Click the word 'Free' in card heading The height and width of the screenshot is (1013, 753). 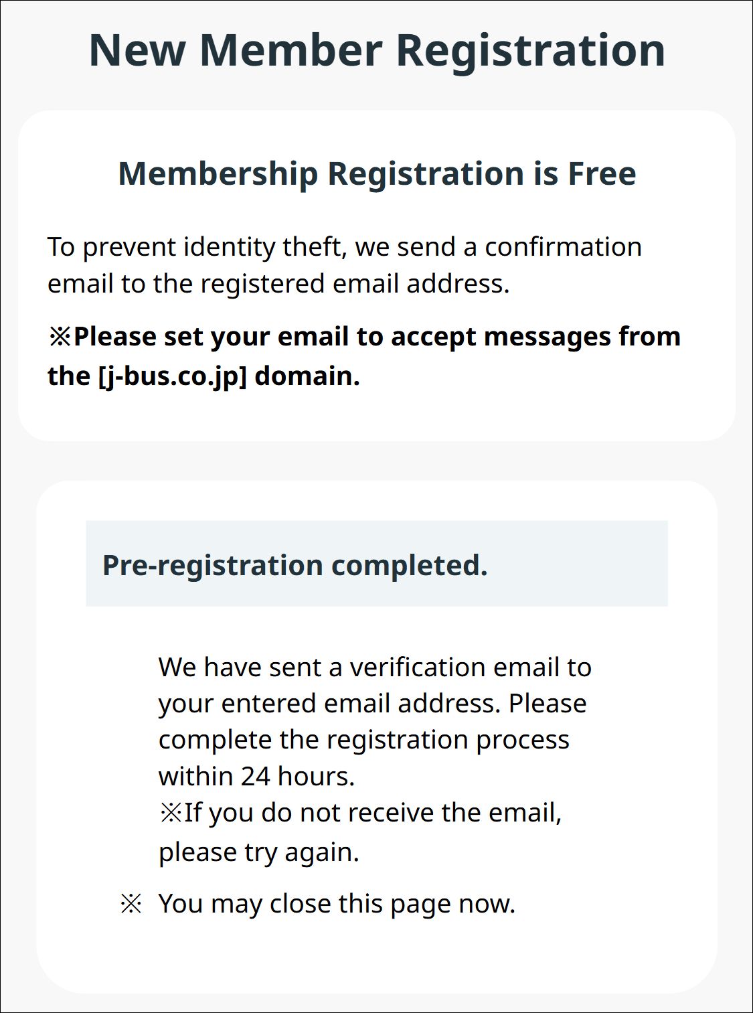pos(602,173)
